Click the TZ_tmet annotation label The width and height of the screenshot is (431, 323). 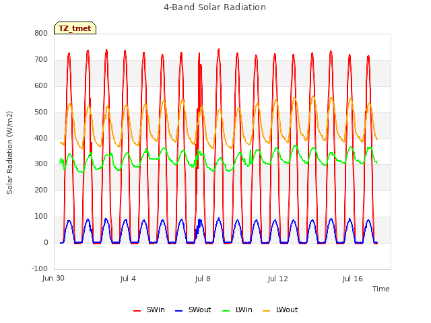(x=75, y=28)
